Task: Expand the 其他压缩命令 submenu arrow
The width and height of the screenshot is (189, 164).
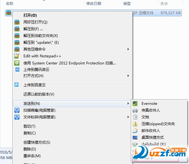Action: pyautogui.click(x=128, y=49)
